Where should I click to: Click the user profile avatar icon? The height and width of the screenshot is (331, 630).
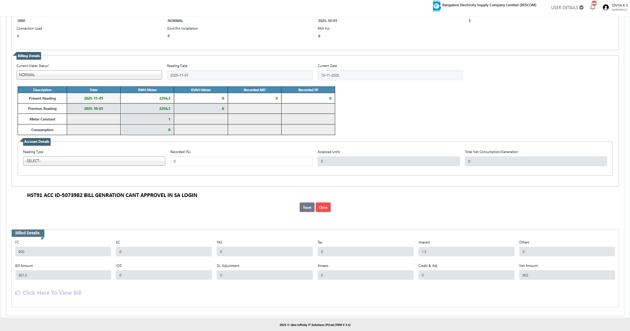pyautogui.click(x=605, y=7)
